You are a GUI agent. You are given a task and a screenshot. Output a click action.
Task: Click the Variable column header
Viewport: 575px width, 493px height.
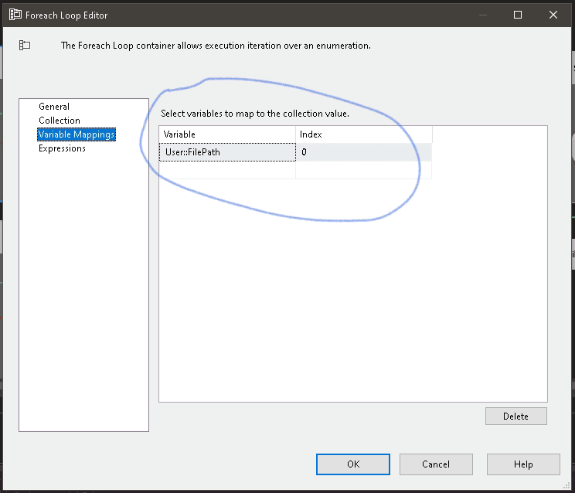click(227, 134)
